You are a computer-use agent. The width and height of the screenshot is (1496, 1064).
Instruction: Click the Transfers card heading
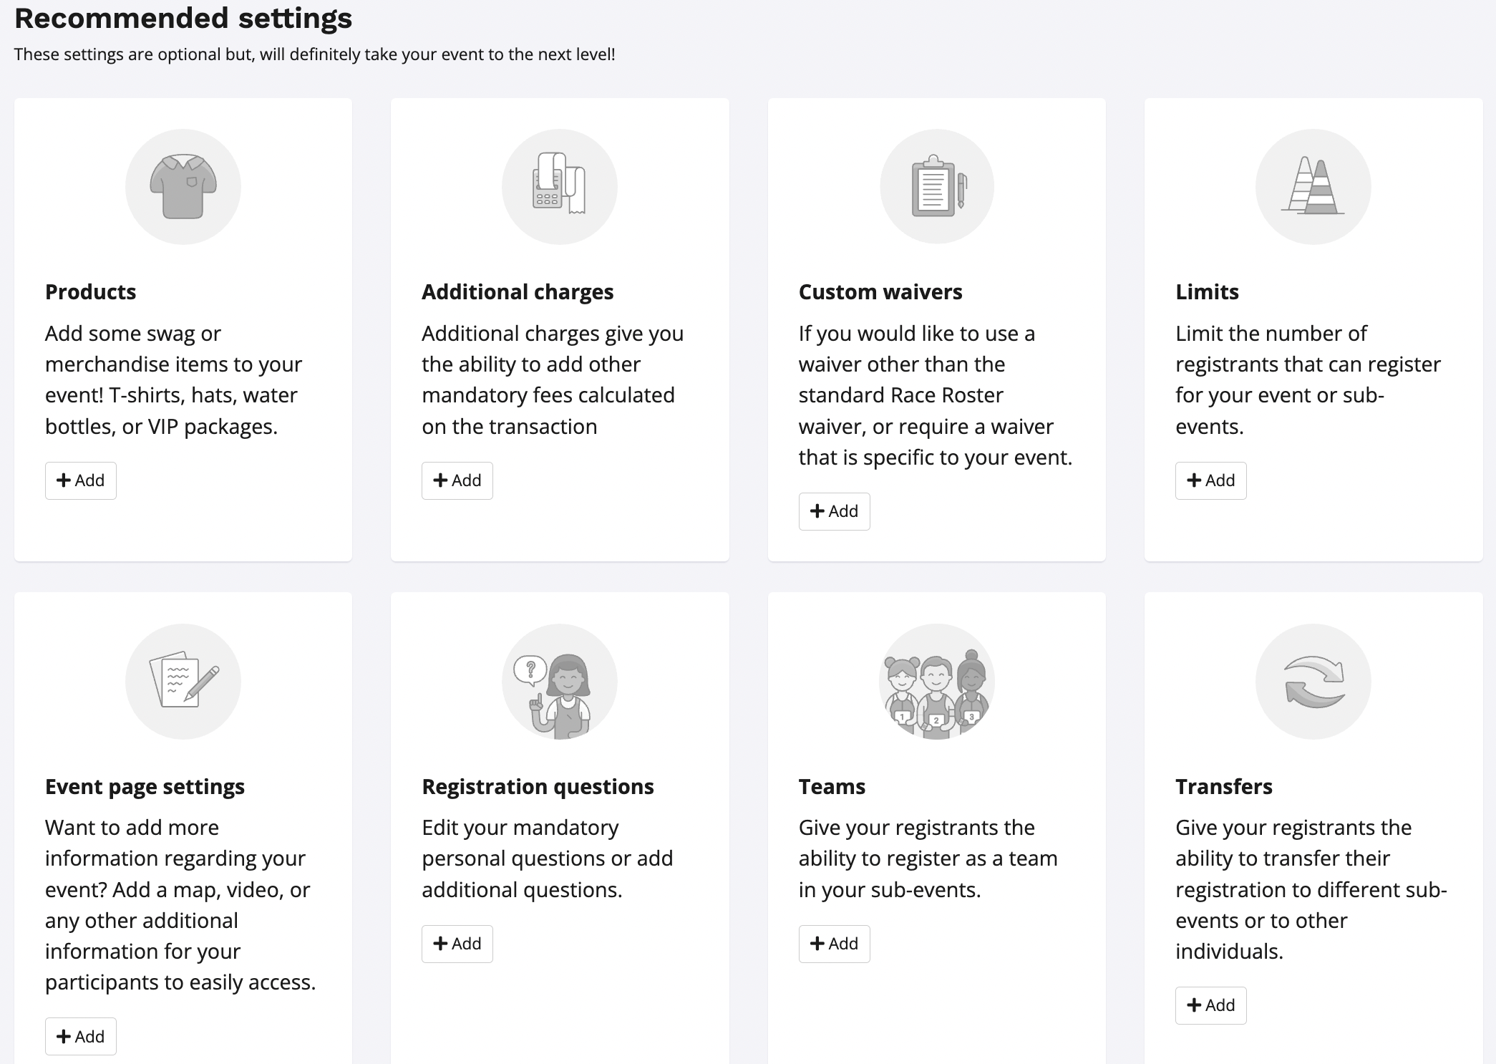click(x=1224, y=787)
